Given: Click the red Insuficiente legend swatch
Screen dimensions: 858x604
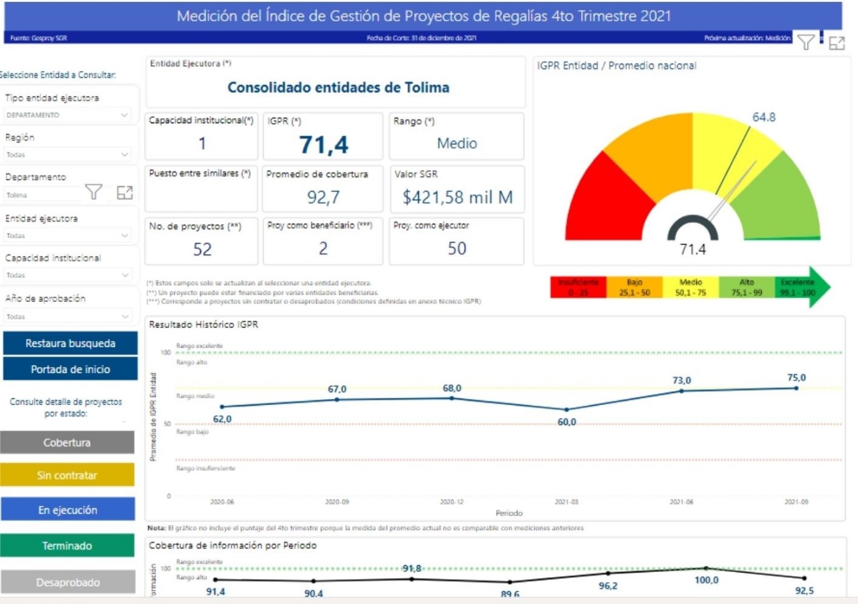Looking at the screenshot, I should click(577, 288).
